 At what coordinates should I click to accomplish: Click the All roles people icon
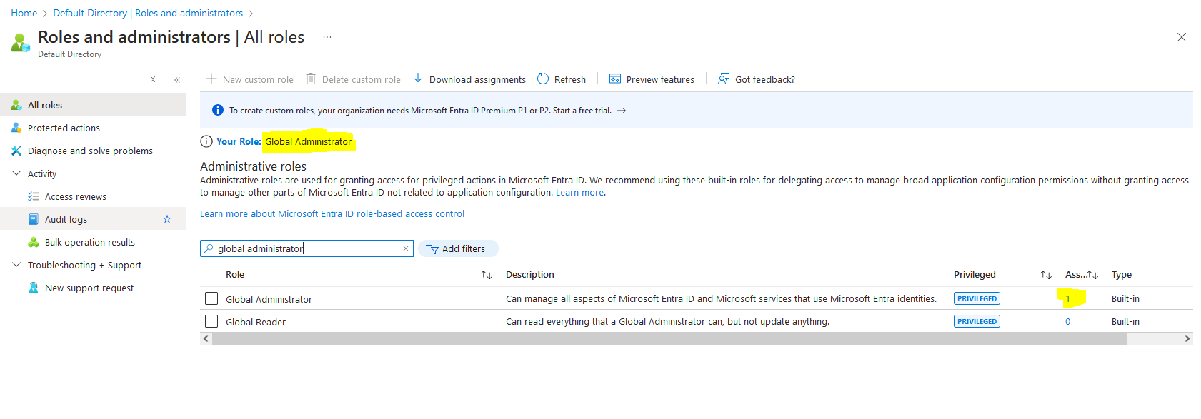point(16,105)
